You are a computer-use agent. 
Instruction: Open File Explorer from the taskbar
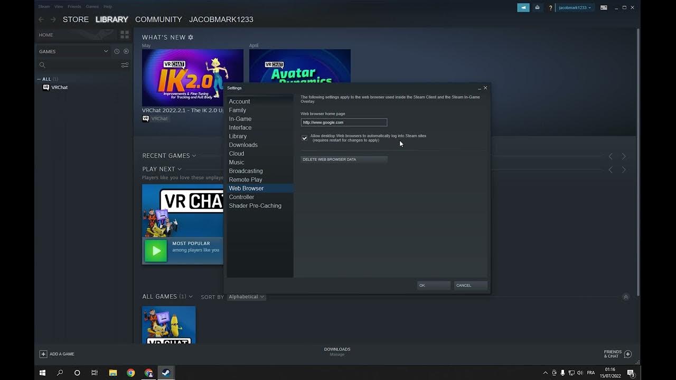click(112, 373)
